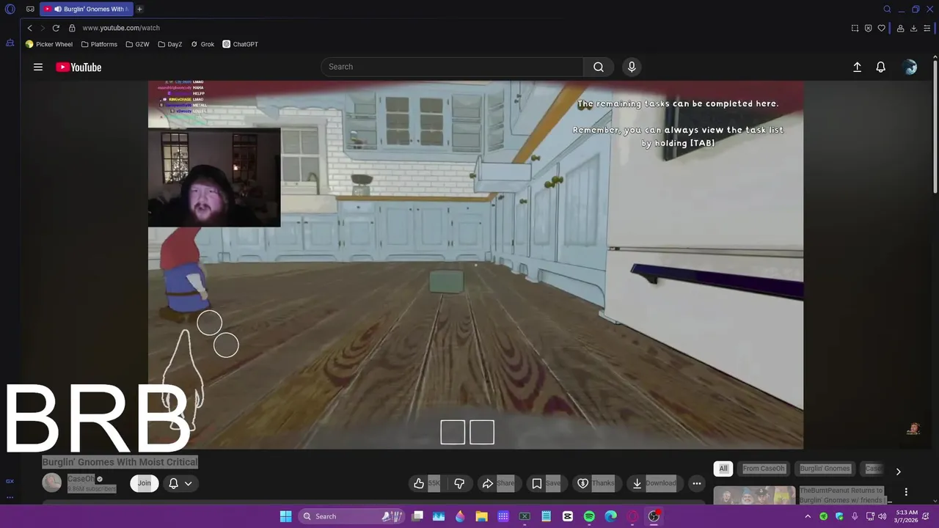The height and width of the screenshot is (528, 939).
Task: View site security lock info
Action: point(72,28)
